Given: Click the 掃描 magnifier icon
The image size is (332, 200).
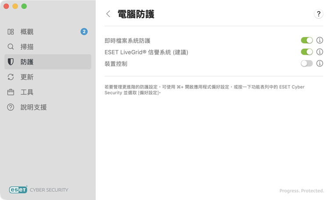Looking at the screenshot, I should point(11,47).
